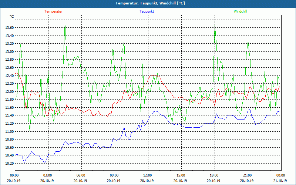Click the 06:00 time axis label
Screen dimensions: 296x185
tap(81, 175)
